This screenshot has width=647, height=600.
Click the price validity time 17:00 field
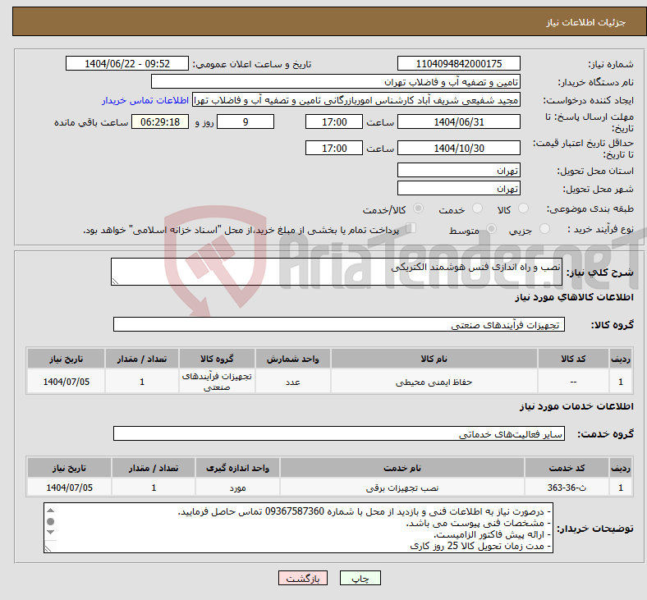334,148
